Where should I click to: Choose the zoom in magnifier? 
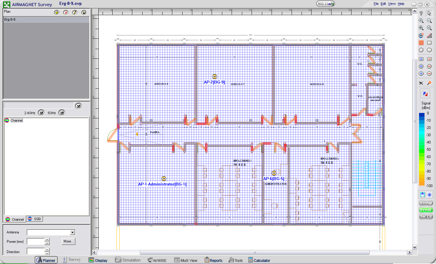pyautogui.click(x=421, y=21)
